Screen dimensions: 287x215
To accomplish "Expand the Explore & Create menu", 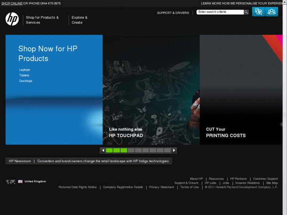I will [79, 20].
